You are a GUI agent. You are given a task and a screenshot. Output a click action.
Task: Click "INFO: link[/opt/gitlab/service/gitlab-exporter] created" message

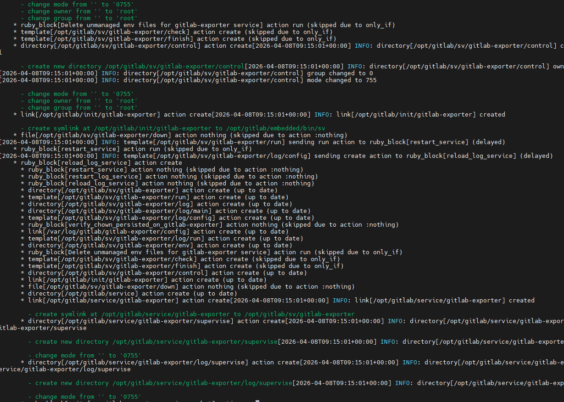pyautogui.click(x=434, y=300)
